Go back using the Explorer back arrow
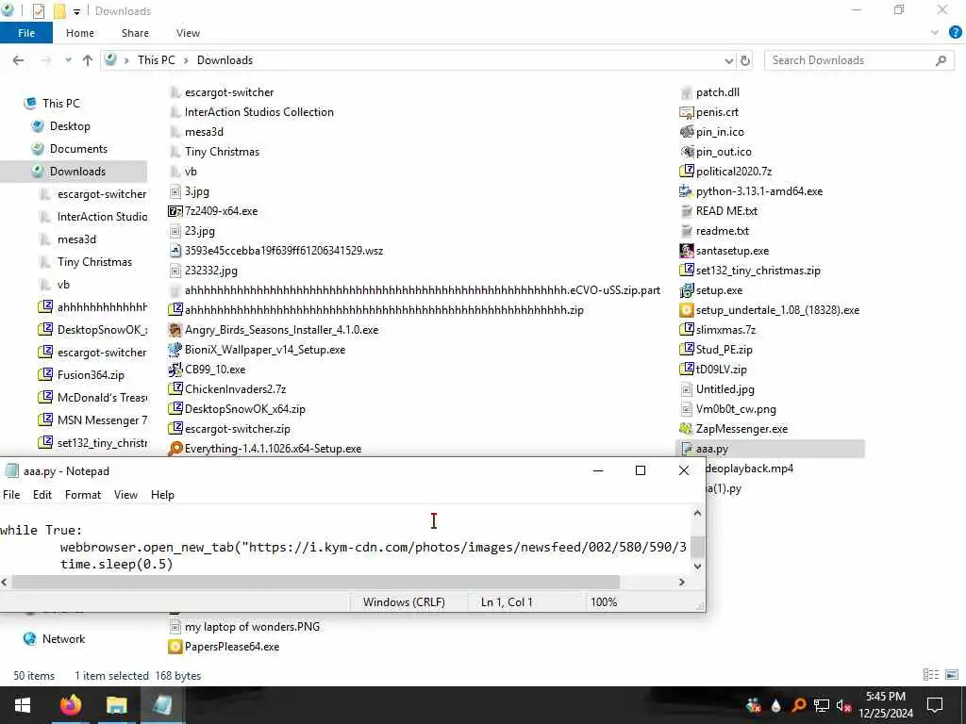966x724 pixels. click(19, 60)
